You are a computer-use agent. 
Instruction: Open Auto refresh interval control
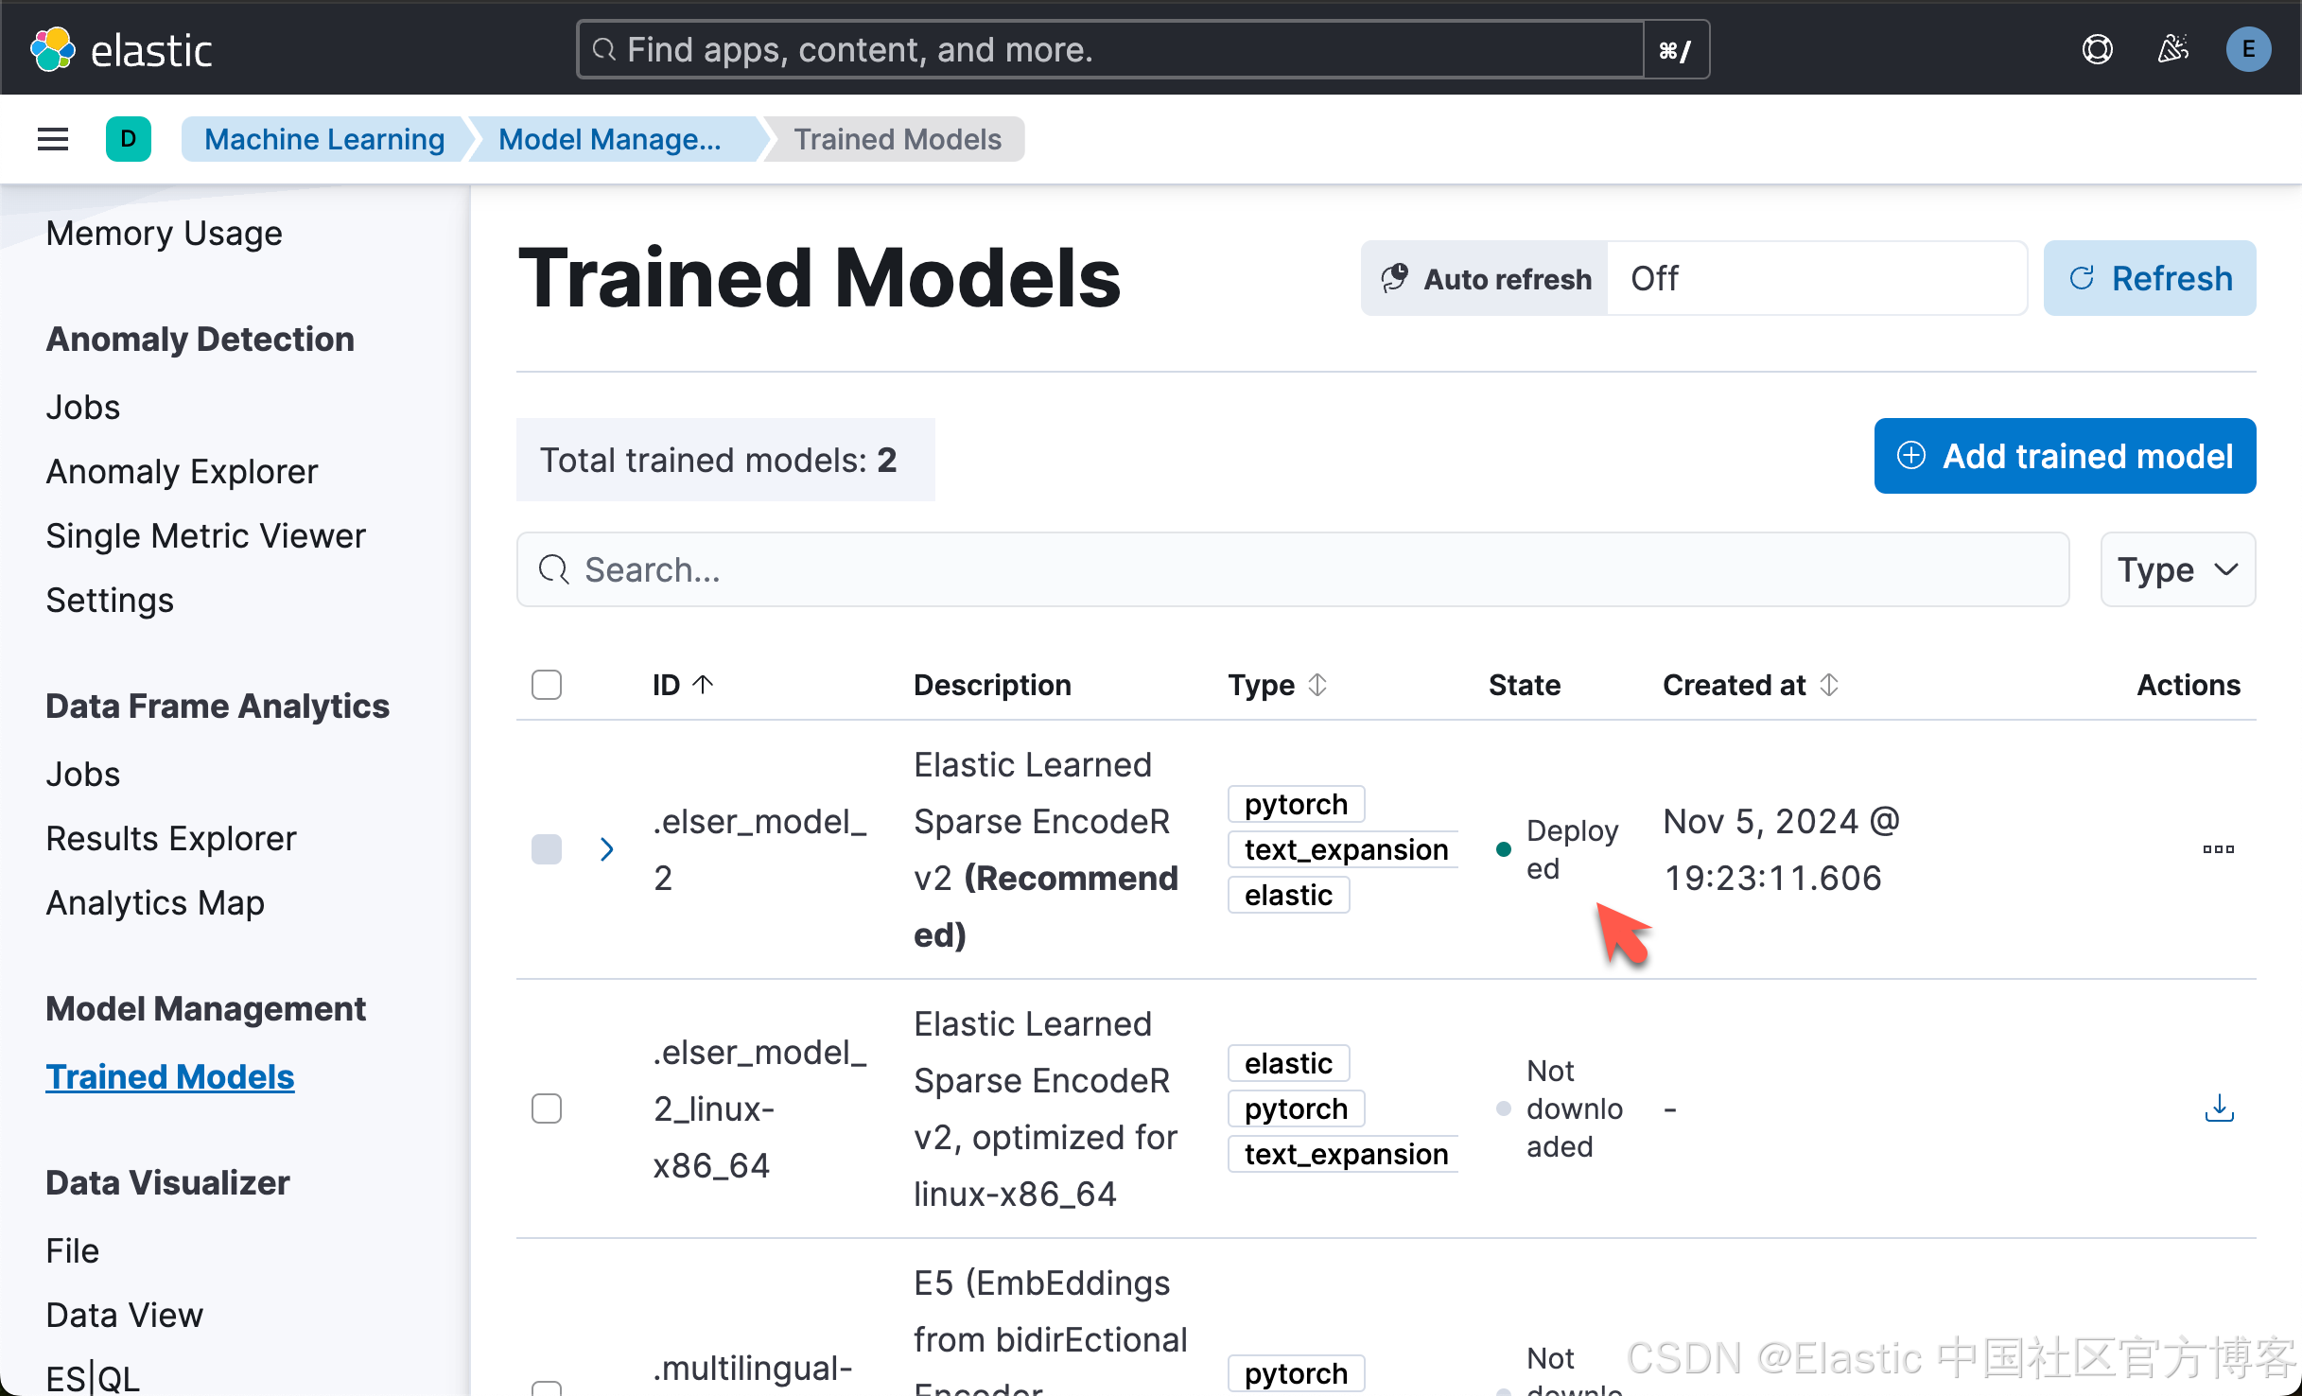pos(1693,278)
